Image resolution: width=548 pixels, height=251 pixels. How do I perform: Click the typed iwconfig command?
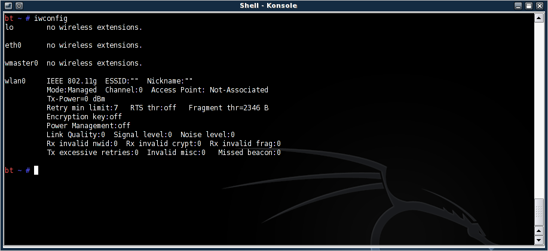(x=51, y=18)
